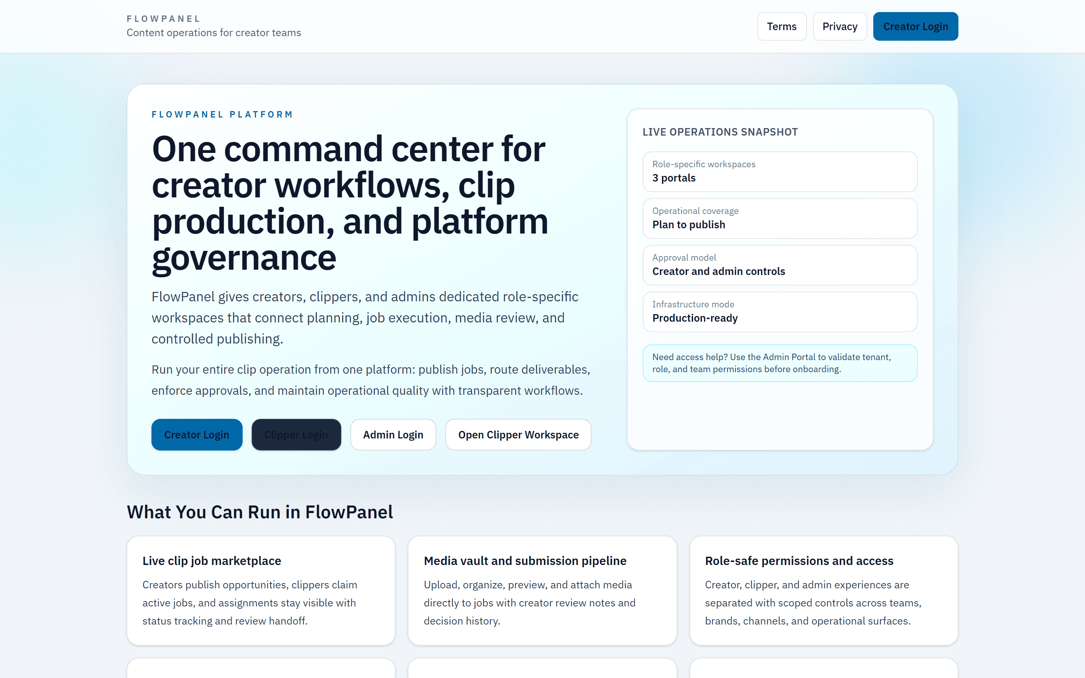Click Creator Login button below hero text
The width and height of the screenshot is (1085, 678).
197,435
